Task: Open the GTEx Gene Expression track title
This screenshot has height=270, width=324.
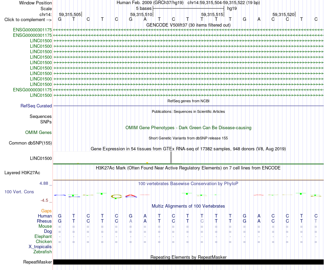Action: tap(188, 149)
